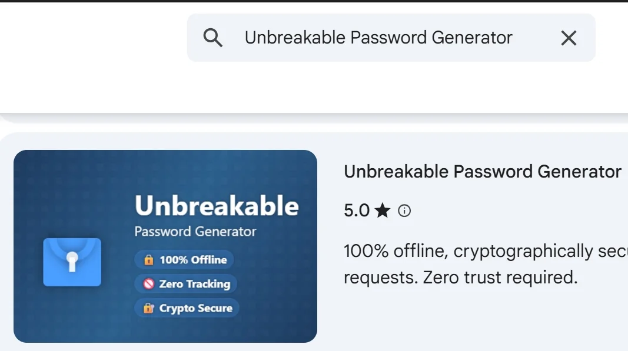The width and height of the screenshot is (628, 351).
Task: Click the X to clear the search query
Action: [568, 38]
